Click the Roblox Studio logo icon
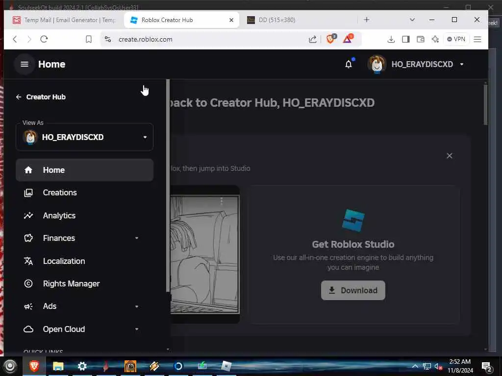This screenshot has height=376, width=502. click(353, 220)
